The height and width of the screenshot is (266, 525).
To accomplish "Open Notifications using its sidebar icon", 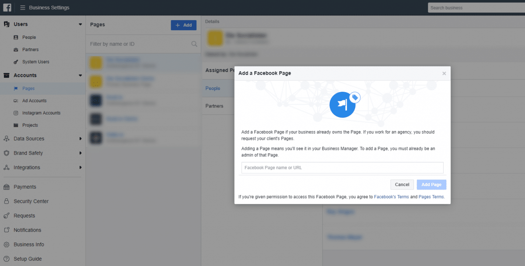I will pos(6,230).
